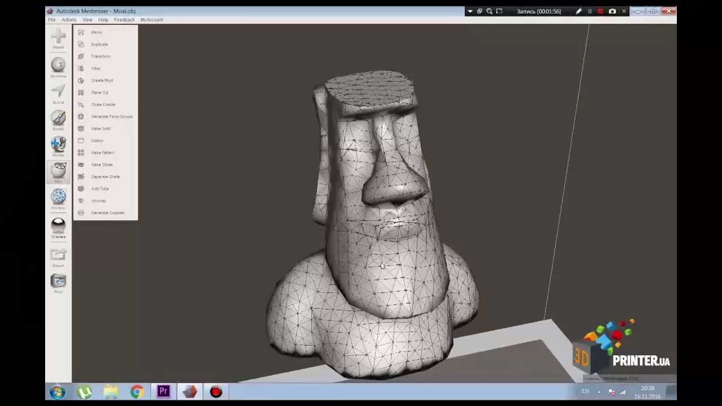Close the recorder toolbar with X
Screen dimensions: 722x406
click(624, 11)
